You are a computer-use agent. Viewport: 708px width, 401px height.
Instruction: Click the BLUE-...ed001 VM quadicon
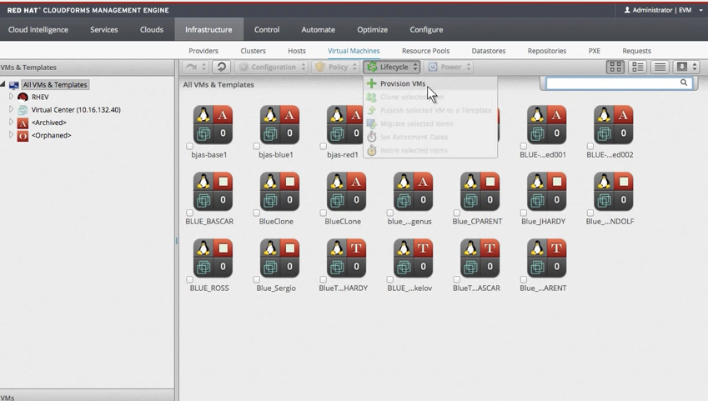547,125
